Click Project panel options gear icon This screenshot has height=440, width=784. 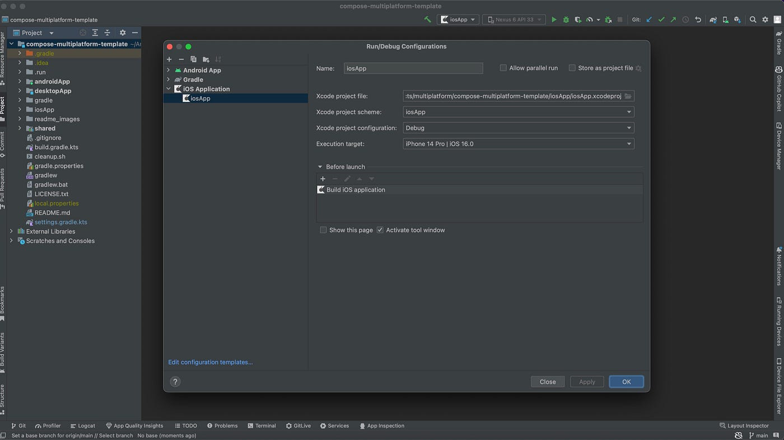point(123,33)
